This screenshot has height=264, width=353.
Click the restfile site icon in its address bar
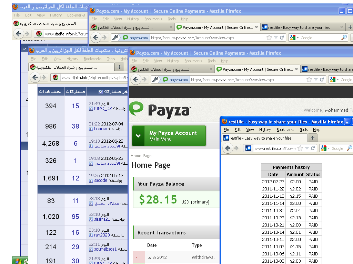[248, 148]
